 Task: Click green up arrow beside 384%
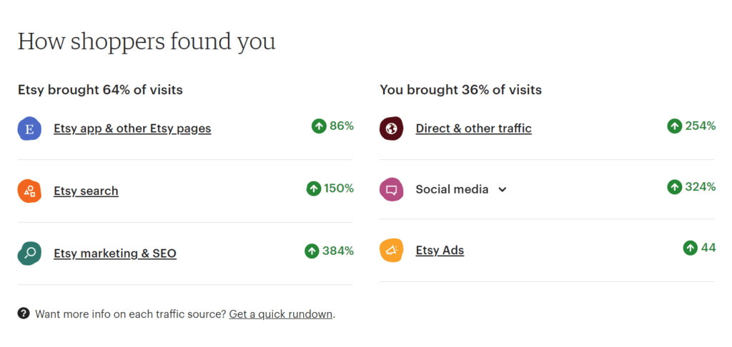pyautogui.click(x=312, y=251)
